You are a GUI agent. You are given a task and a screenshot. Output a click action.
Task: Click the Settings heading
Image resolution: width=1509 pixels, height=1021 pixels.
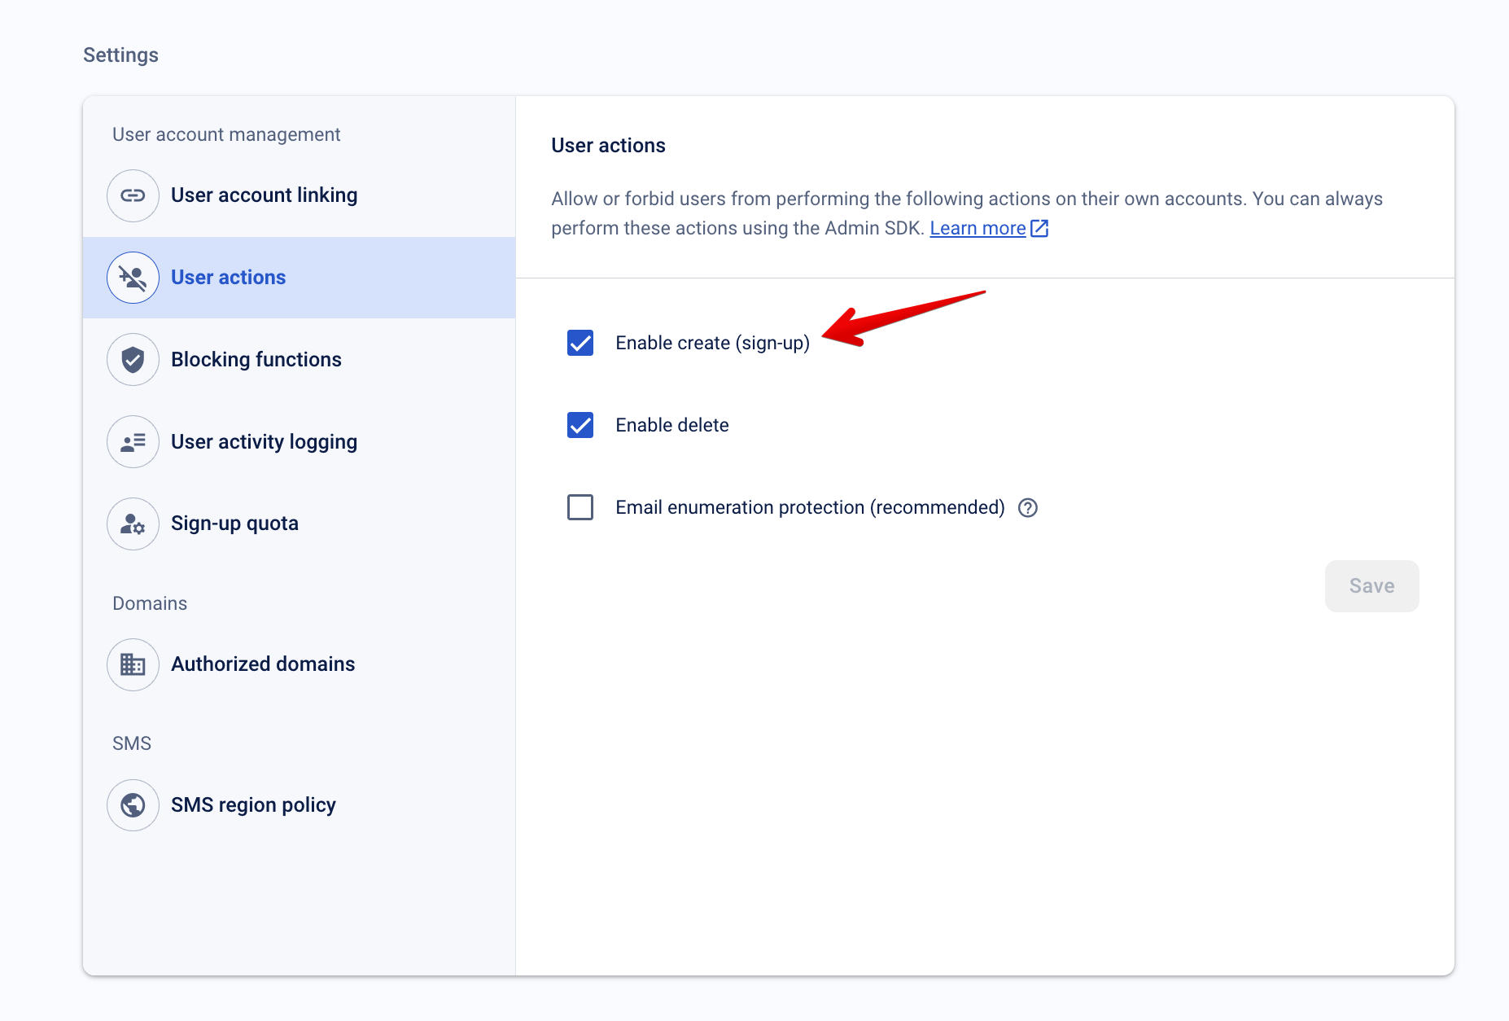pyautogui.click(x=120, y=55)
